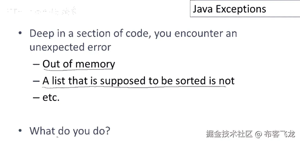Click the 布客飞龙 watermark name
The height and width of the screenshot is (143, 300).
(280, 134)
